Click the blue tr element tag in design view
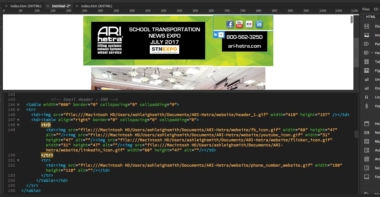The height and width of the screenshot is (197, 380). click(x=216, y=34)
